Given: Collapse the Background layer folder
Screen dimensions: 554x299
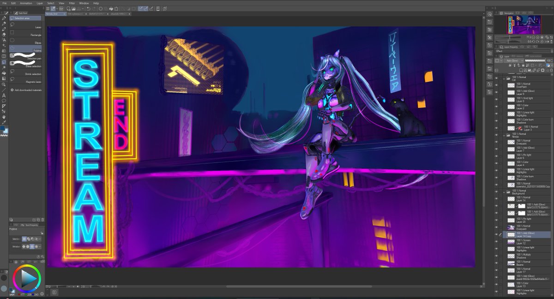Looking at the screenshot, I should coord(504,191).
